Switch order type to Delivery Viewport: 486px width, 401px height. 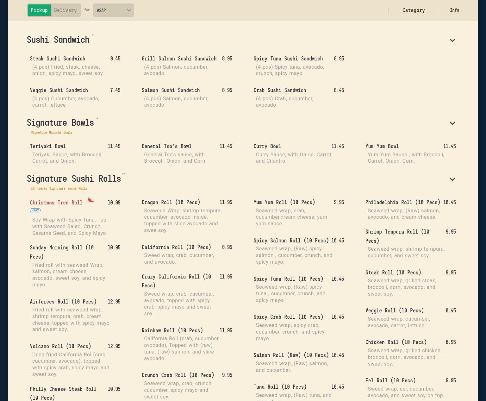tap(65, 10)
